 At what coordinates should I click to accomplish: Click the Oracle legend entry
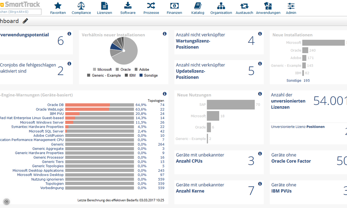pos(123,70)
